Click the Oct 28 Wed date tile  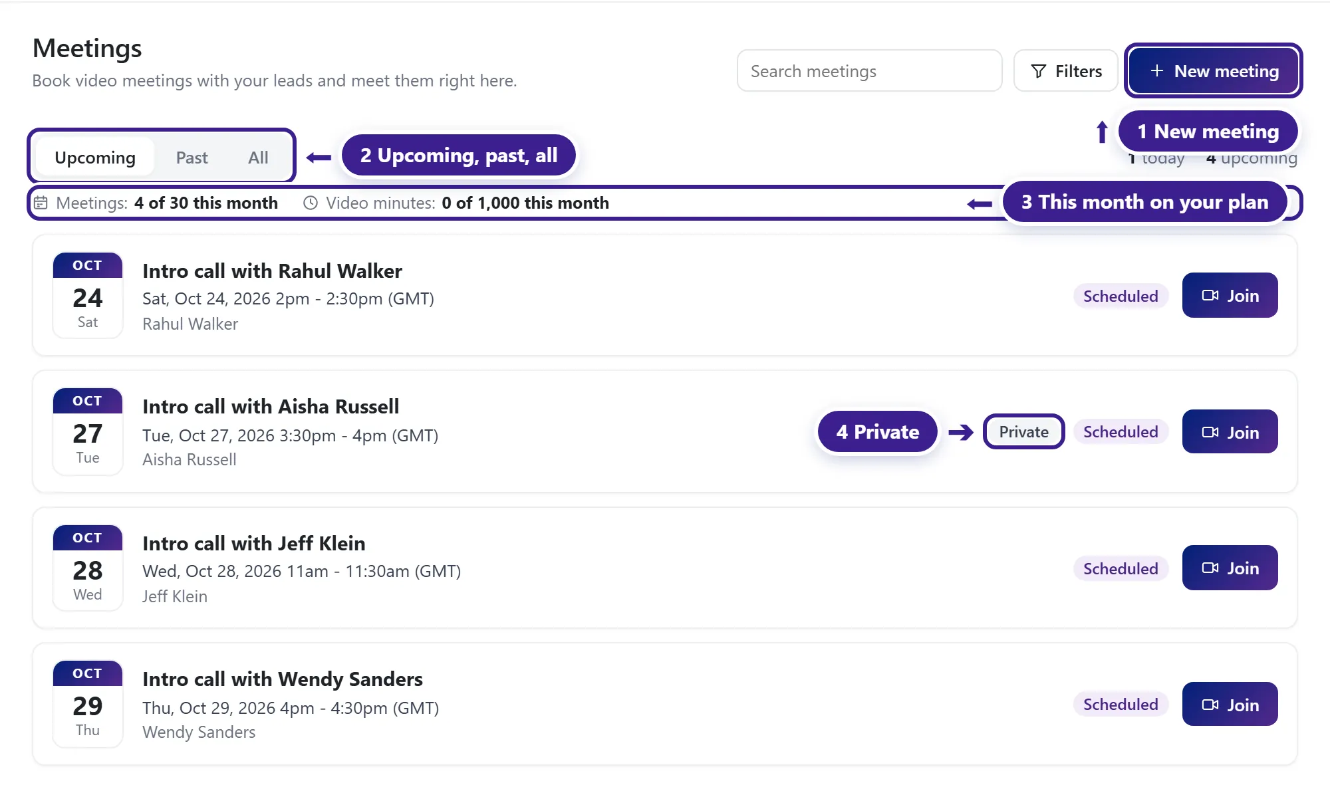88,568
